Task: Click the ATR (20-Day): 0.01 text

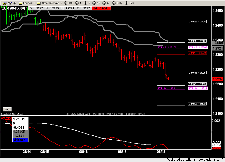Action: click(78, 114)
